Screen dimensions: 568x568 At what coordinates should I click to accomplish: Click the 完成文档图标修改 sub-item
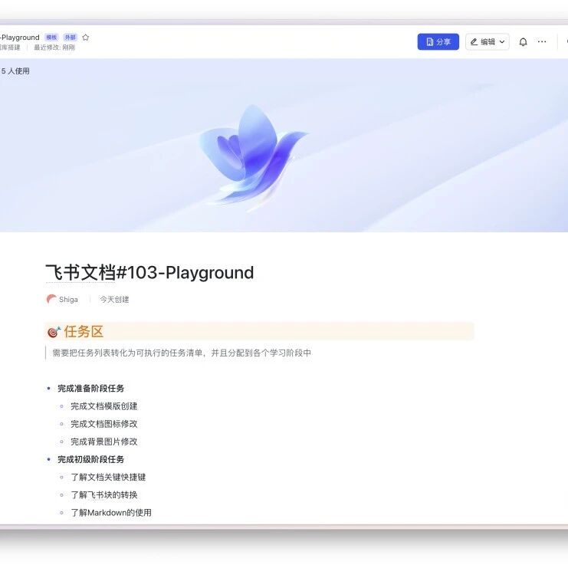pyautogui.click(x=104, y=424)
